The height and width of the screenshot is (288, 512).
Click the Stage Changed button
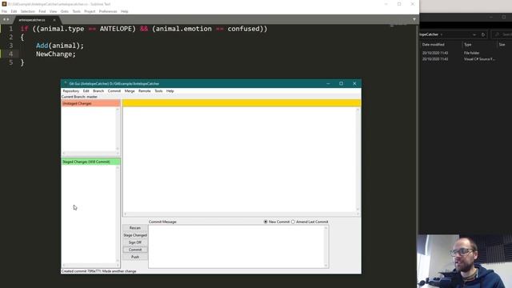coord(135,235)
